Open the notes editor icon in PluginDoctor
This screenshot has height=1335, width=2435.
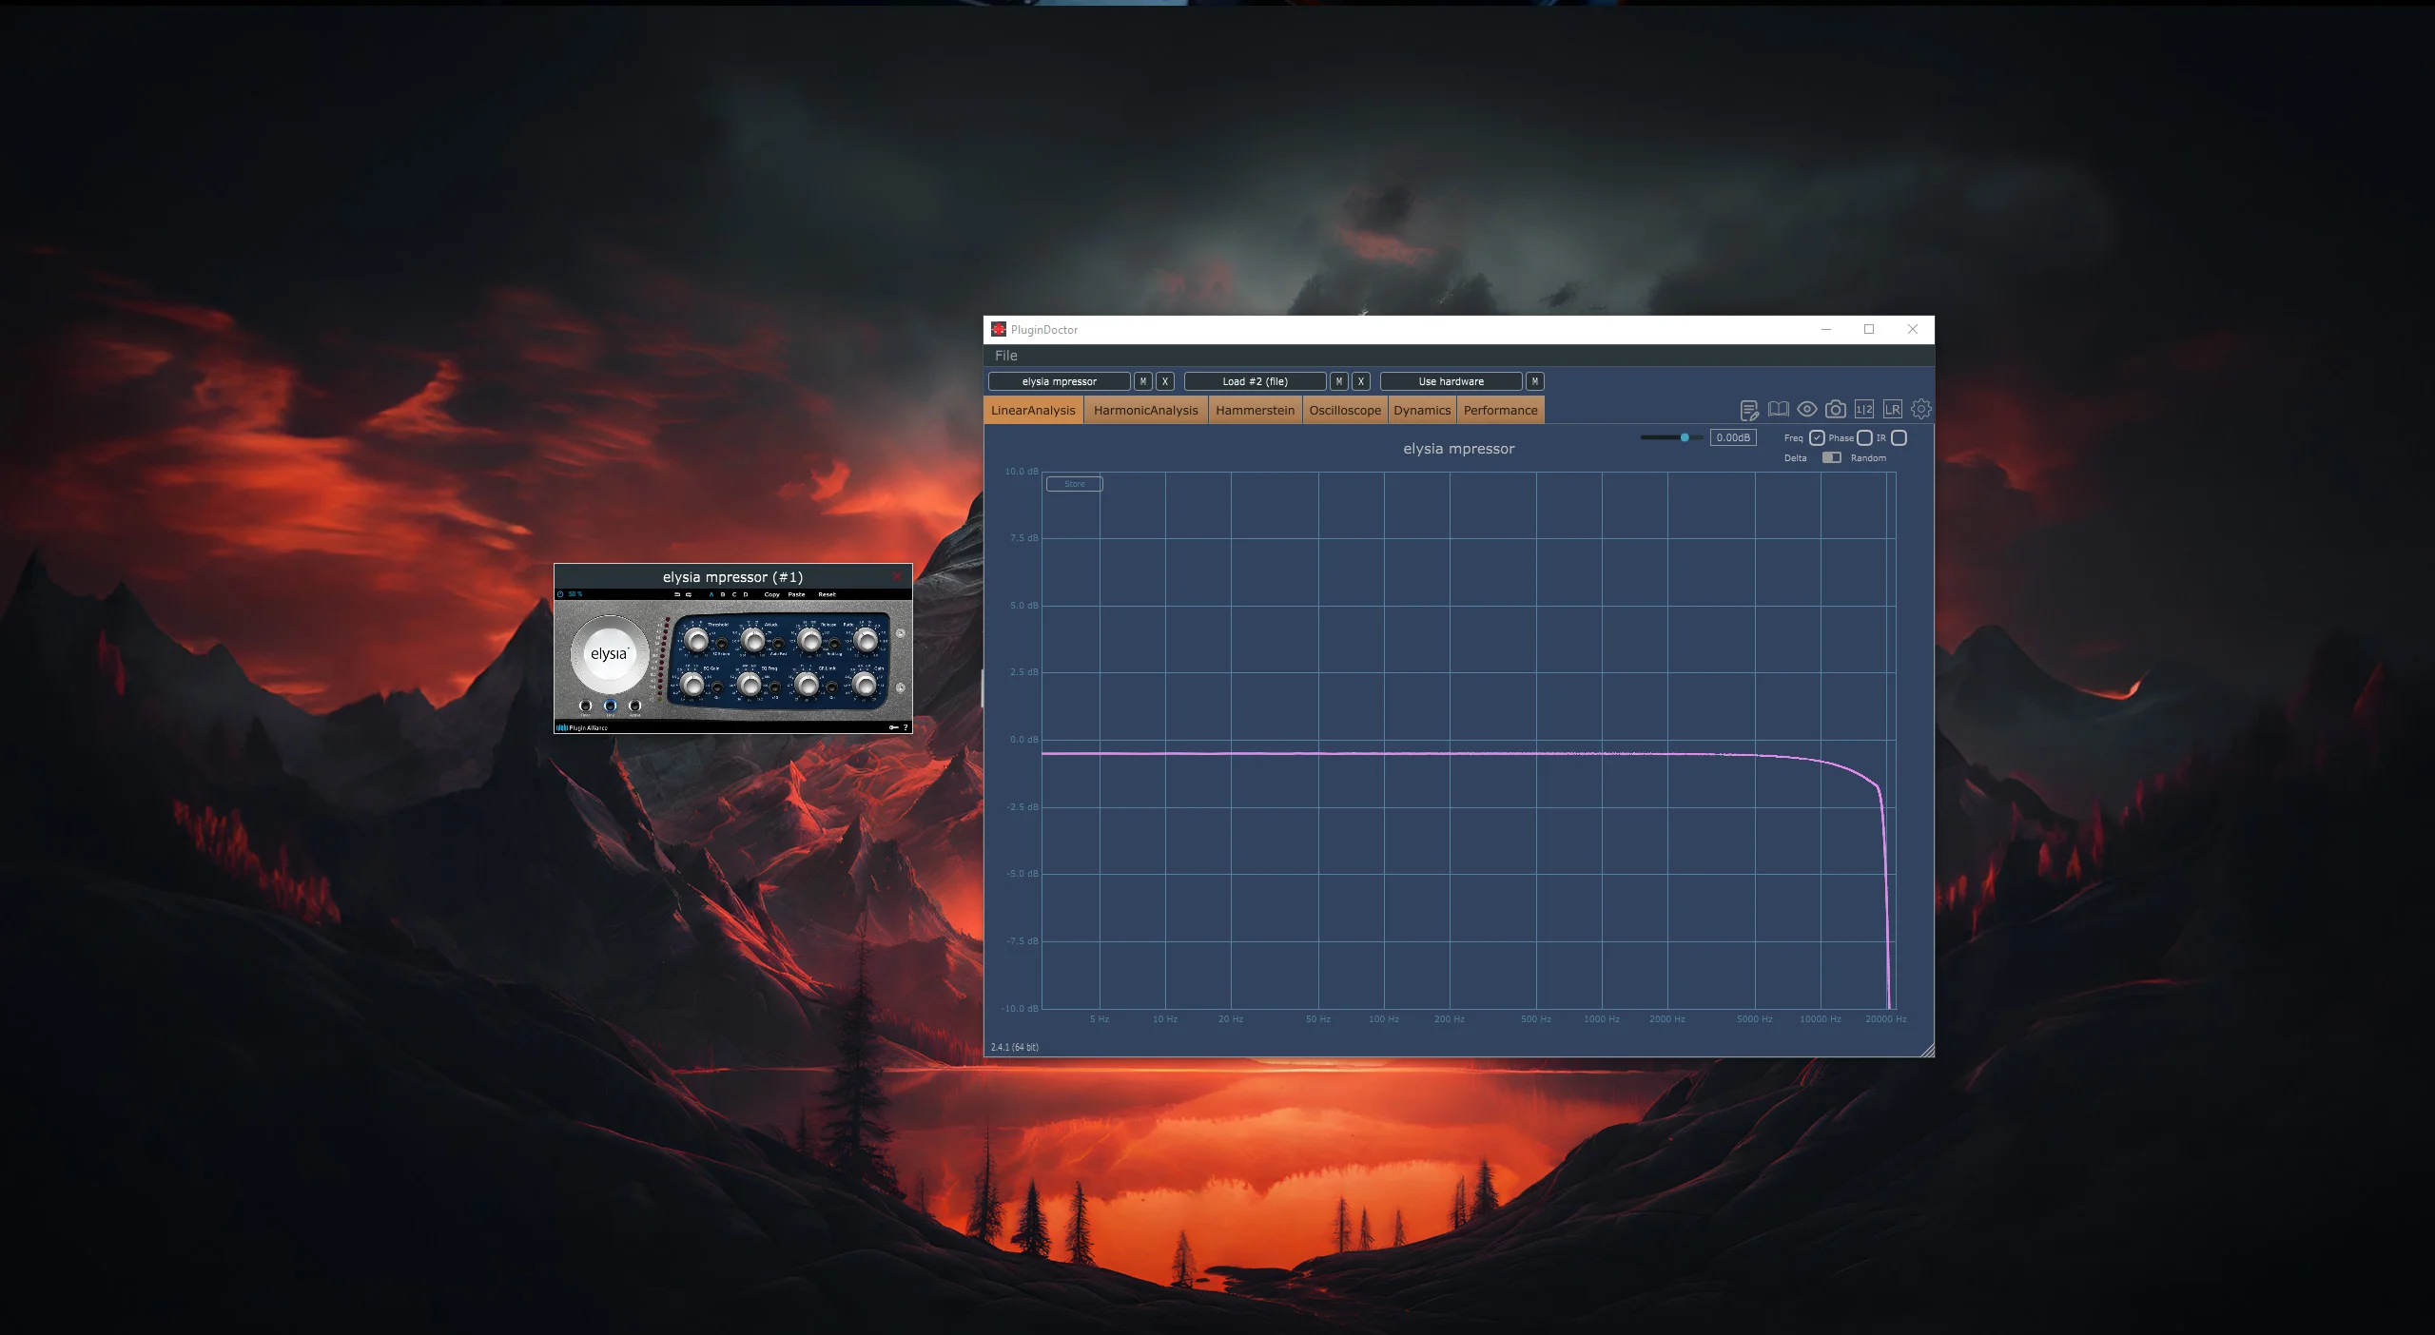click(1749, 410)
